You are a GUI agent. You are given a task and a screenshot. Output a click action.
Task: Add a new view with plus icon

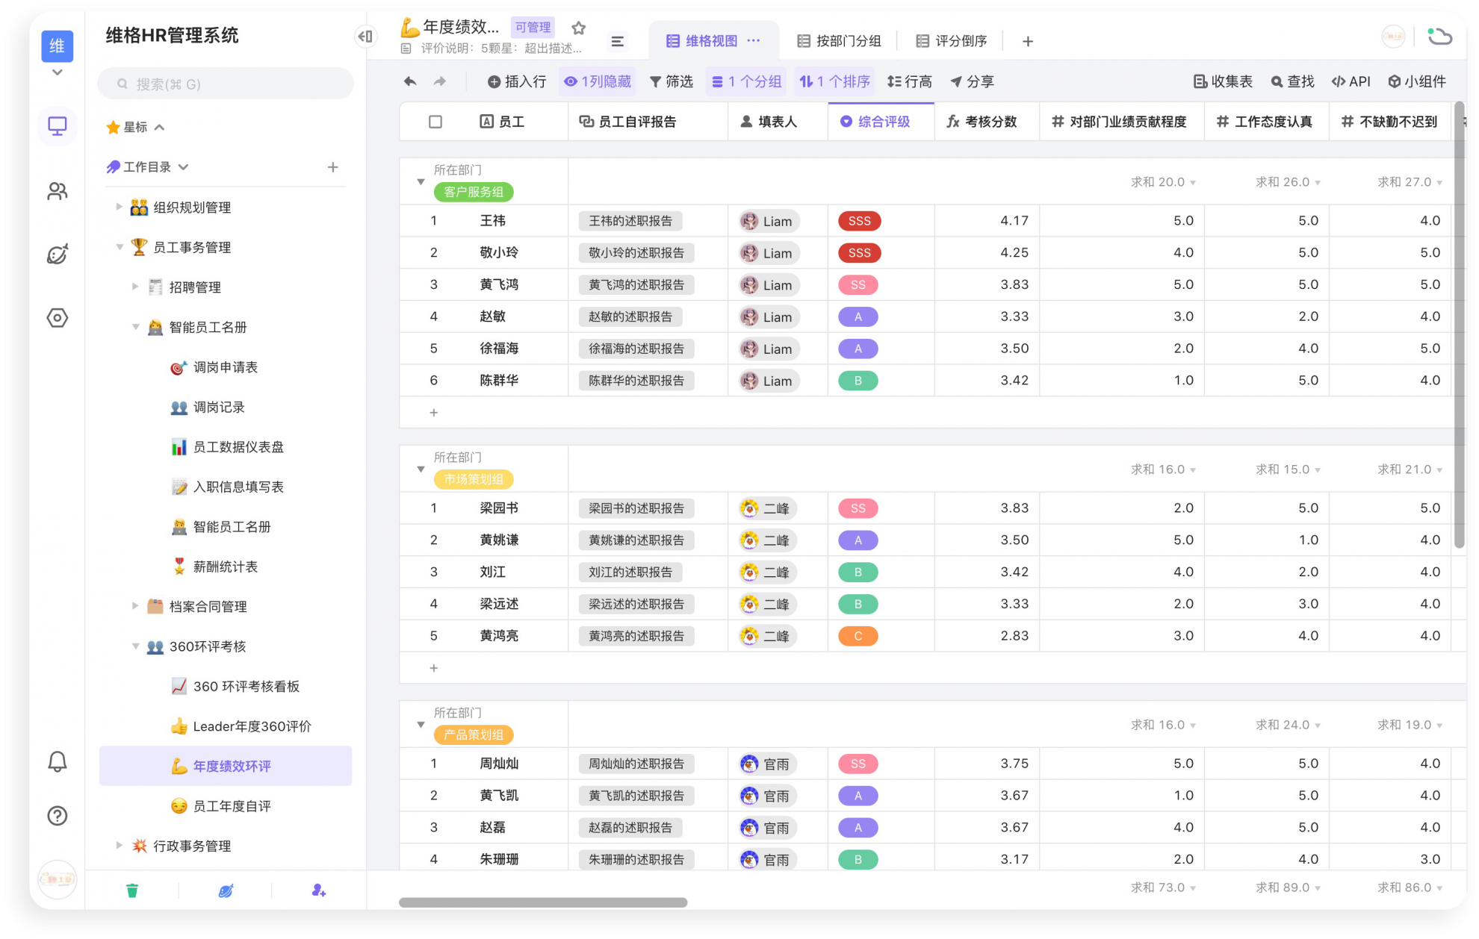pyautogui.click(x=1028, y=41)
